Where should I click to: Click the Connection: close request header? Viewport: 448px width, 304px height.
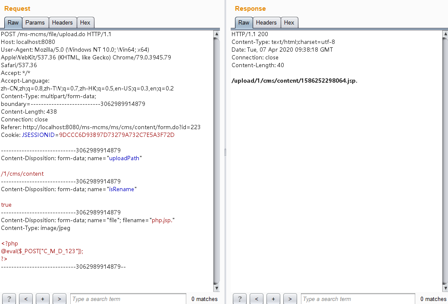pos(24,120)
